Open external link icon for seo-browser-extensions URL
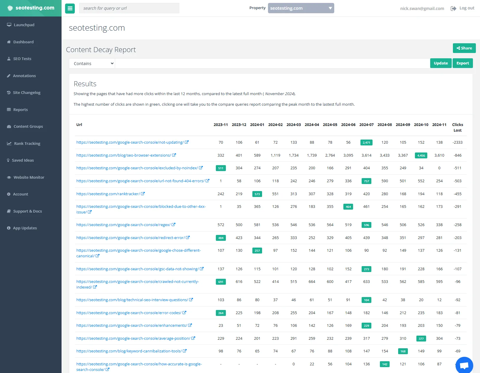 coord(174,155)
